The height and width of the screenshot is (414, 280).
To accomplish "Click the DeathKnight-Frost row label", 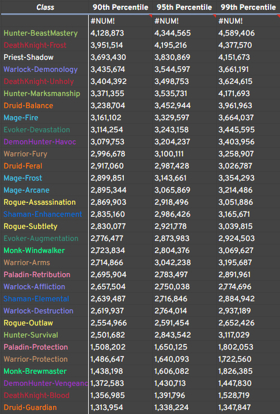I will click(44, 45).
